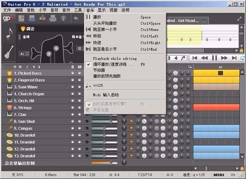Print the score via the printer icon
This screenshot has width=246, height=179.
click(x=53, y=18)
